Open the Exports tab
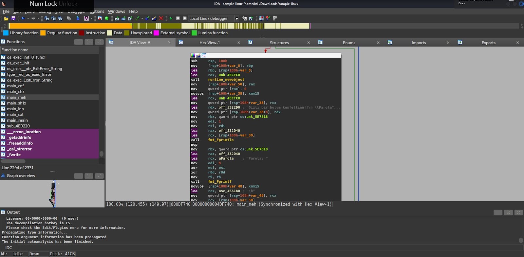Image resolution: width=524 pixels, height=257 pixels. tap(489, 43)
